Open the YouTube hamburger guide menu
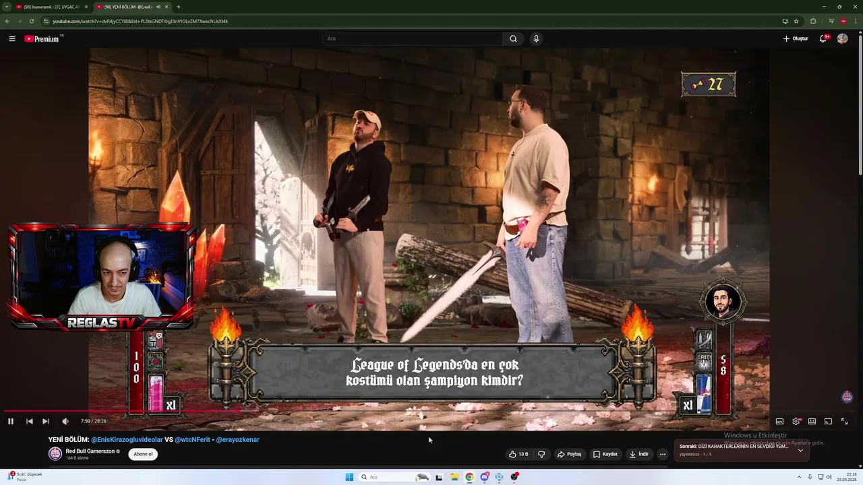This screenshot has height=485, width=863. pos(11,38)
